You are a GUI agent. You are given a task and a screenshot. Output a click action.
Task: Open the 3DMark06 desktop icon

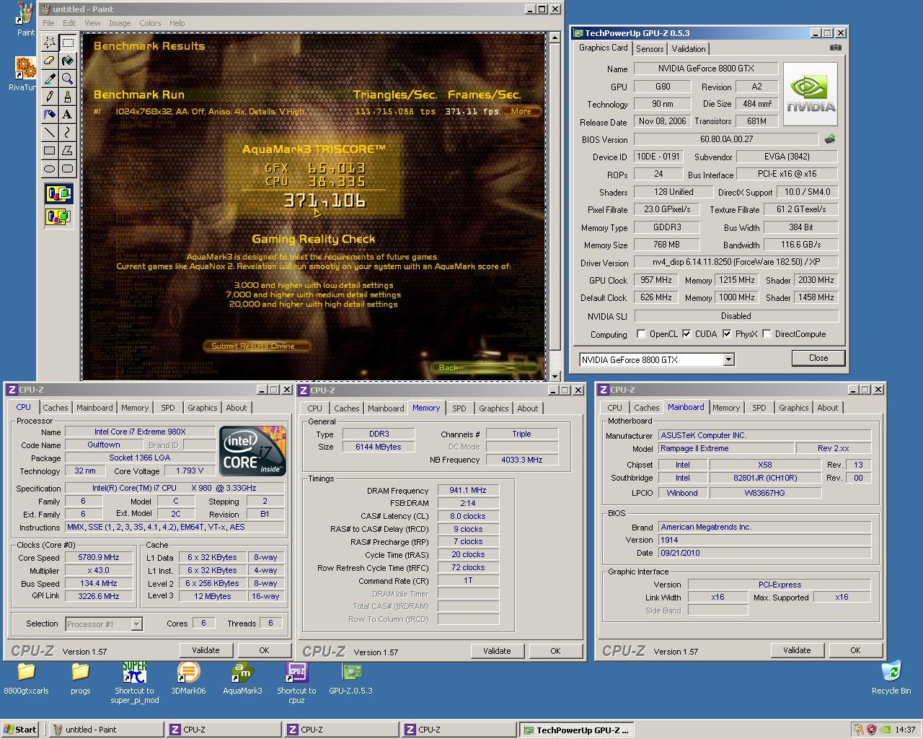click(188, 678)
